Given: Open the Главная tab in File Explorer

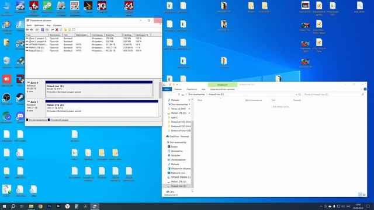Looking at the screenshot, I should [x=178, y=89].
